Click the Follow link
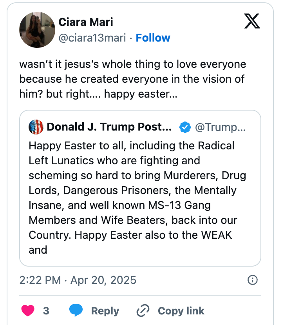282x325 pixels. (x=153, y=38)
